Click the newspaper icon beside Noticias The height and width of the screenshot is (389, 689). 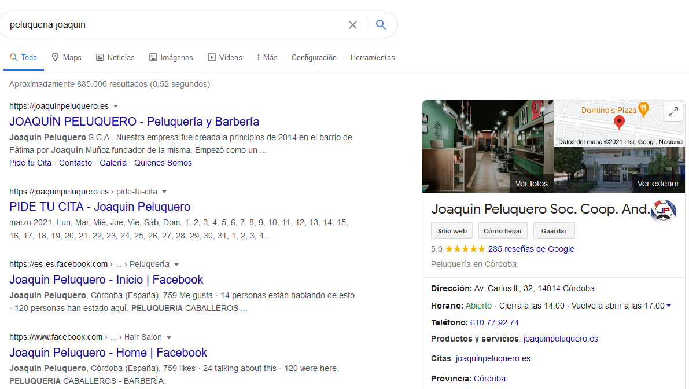pyautogui.click(x=99, y=57)
